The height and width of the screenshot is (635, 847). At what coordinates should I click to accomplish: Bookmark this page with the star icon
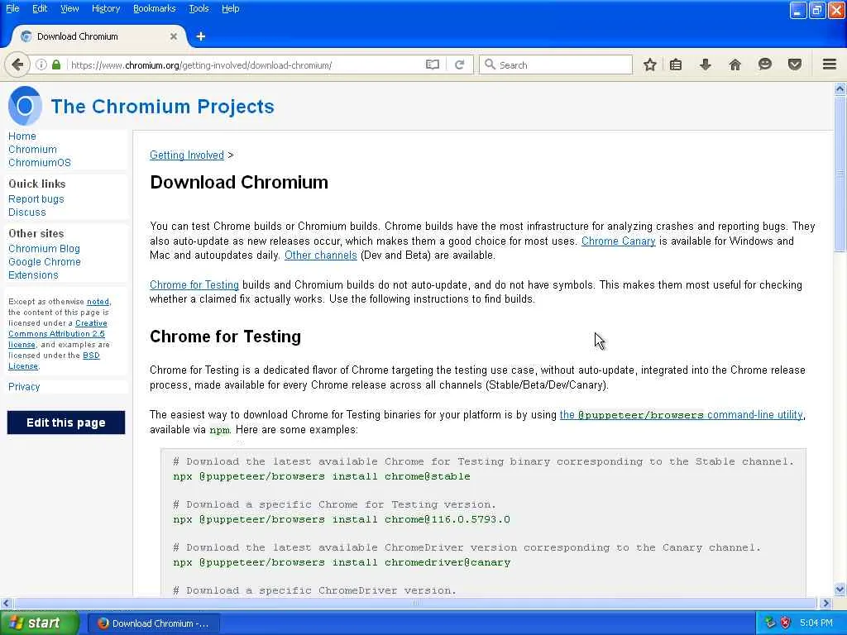pos(650,64)
